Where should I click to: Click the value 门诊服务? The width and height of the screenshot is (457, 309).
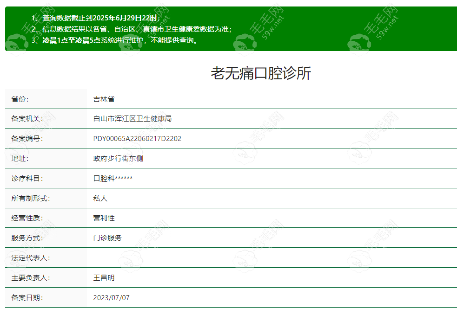tap(107, 238)
